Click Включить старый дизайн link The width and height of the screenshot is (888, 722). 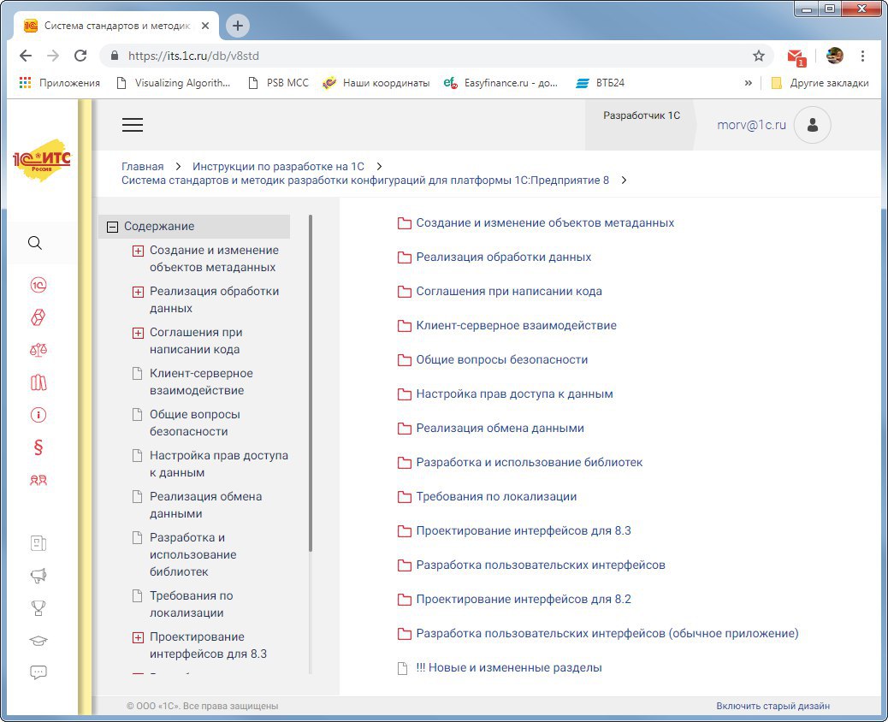pyautogui.click(x=773, y=706)
